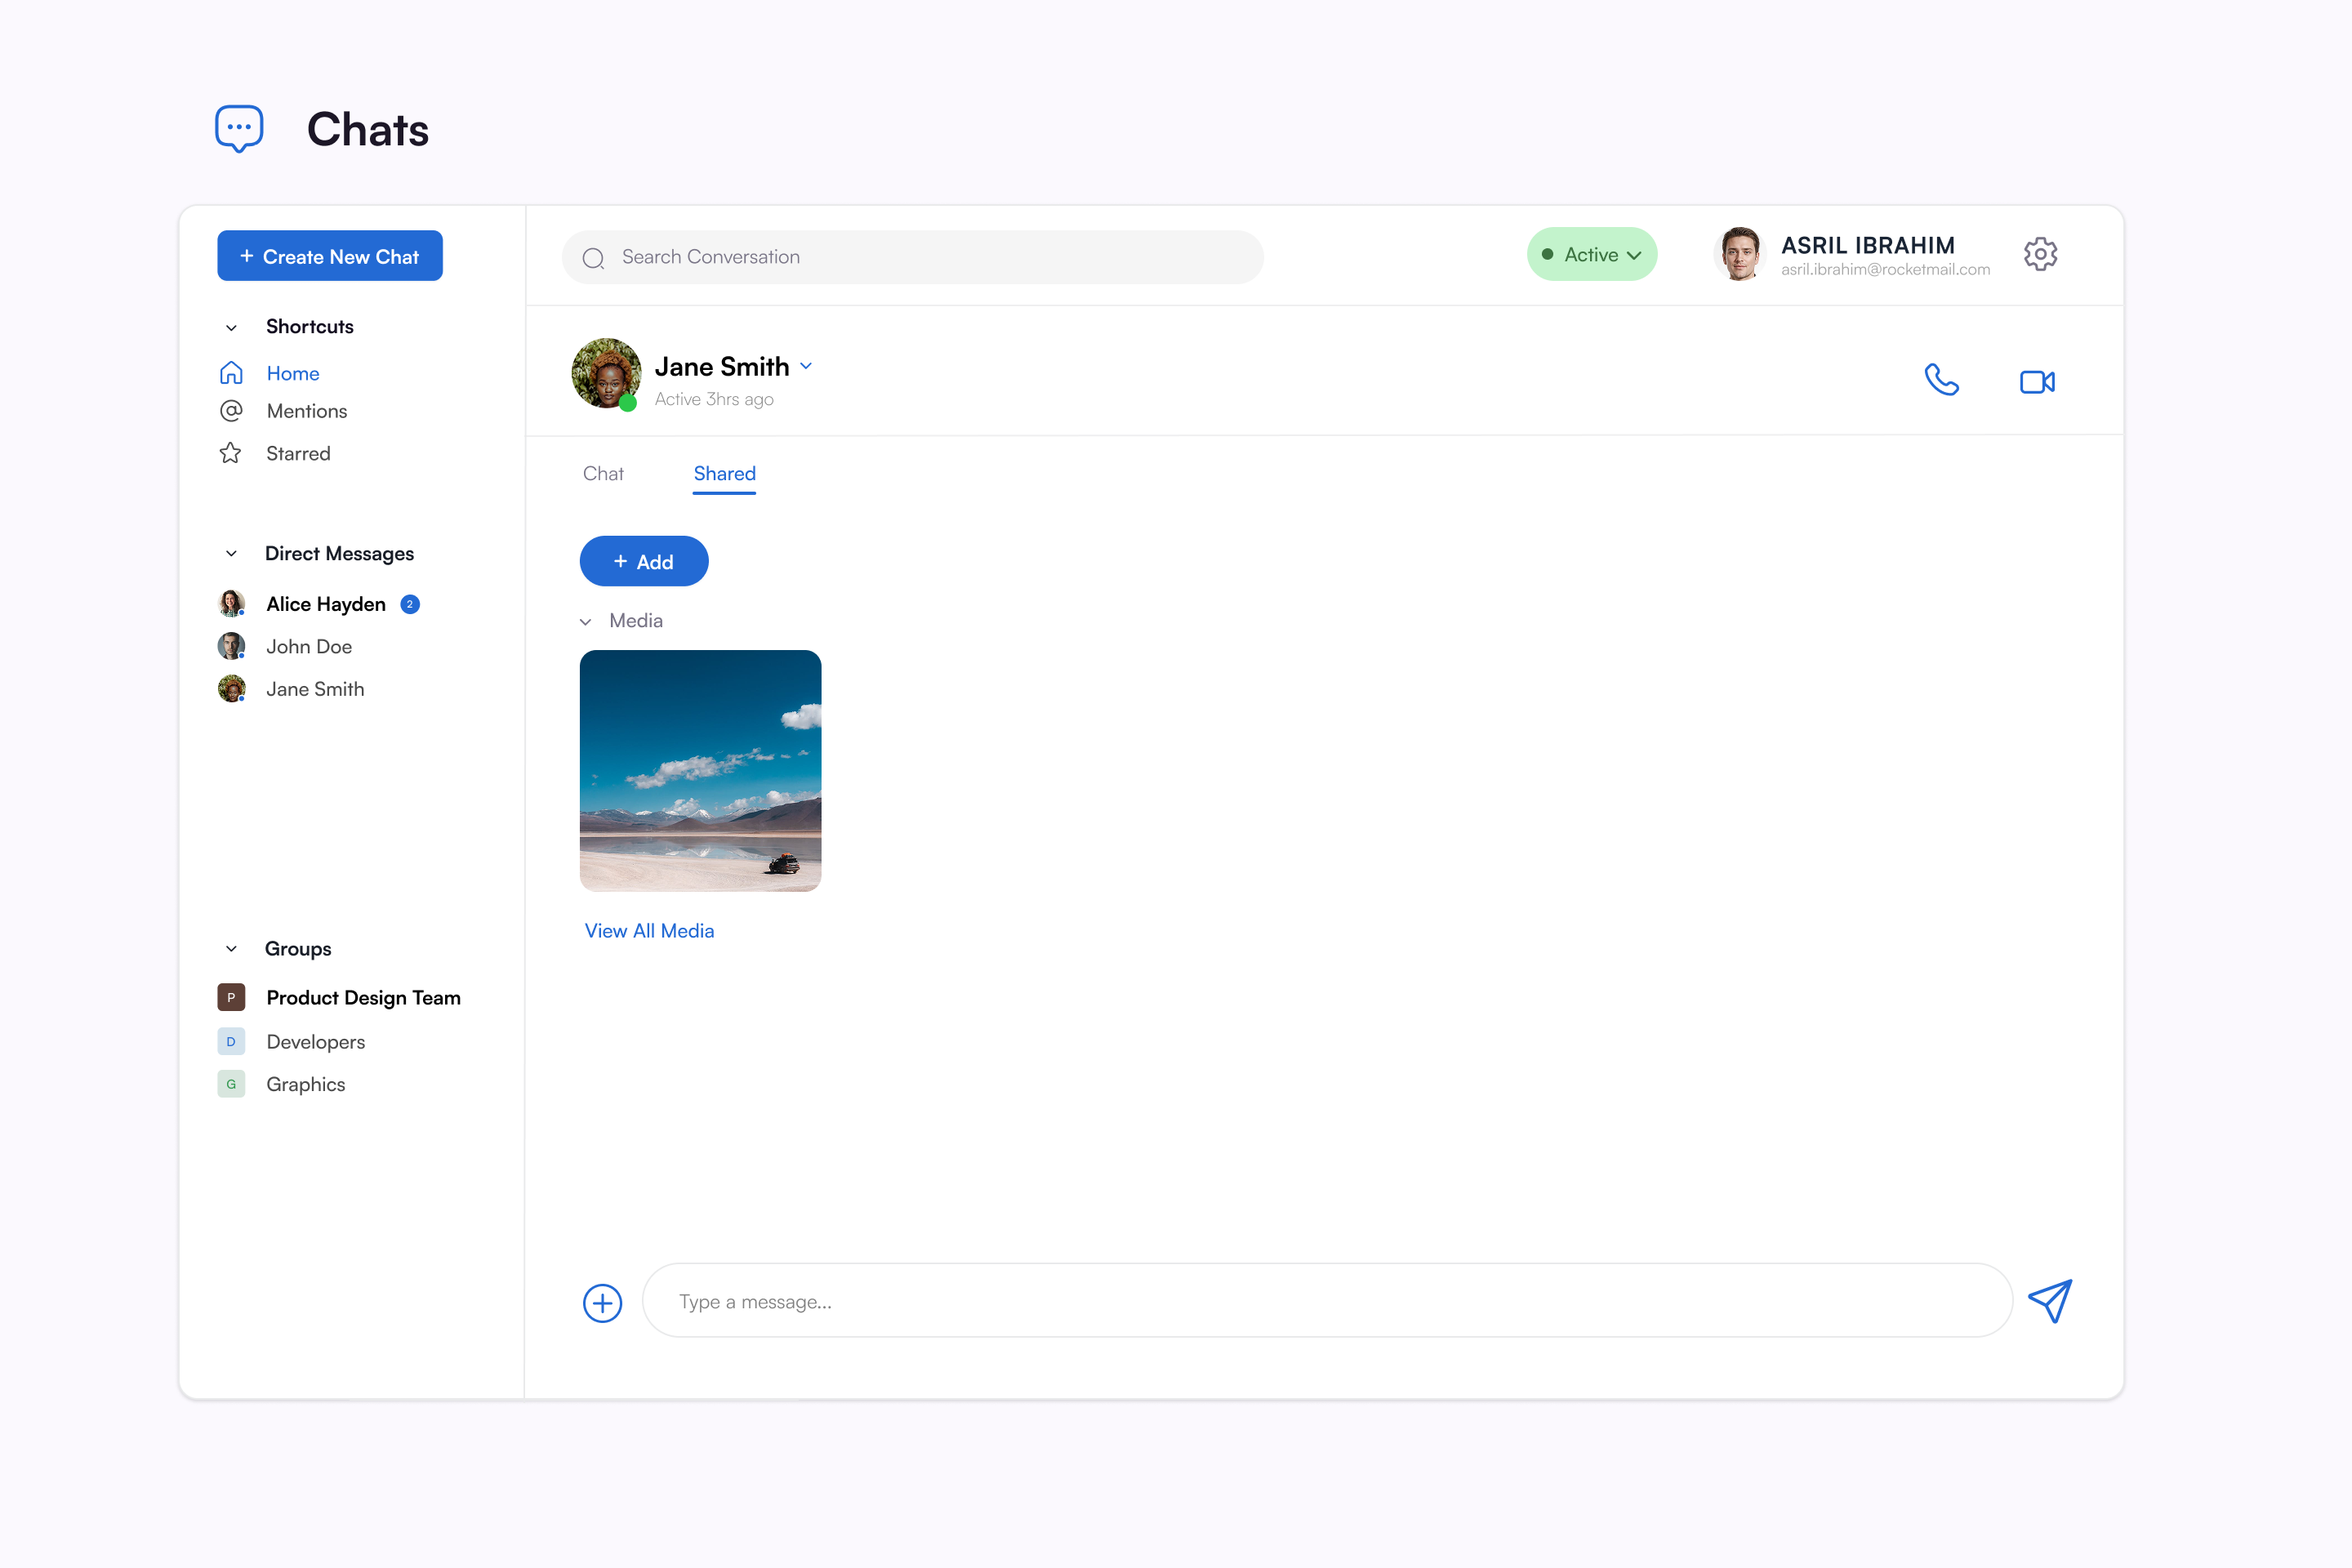
Task: Collapse the Shortcuts section
Action: (231, 327)
